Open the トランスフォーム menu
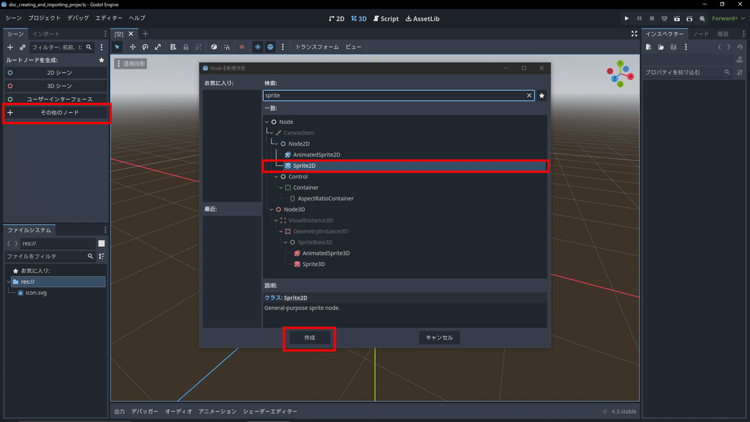 coord(317,47)
